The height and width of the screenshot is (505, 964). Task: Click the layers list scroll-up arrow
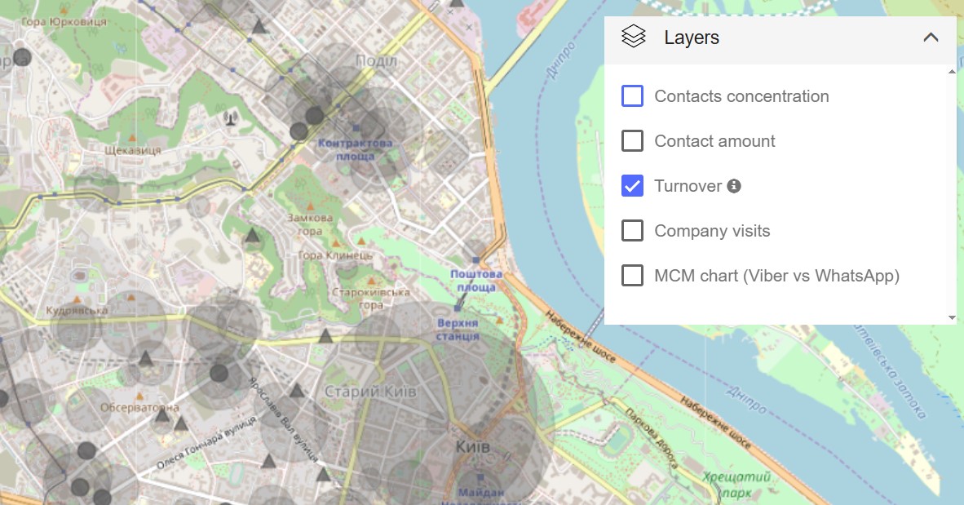click(x=951, y=72)
